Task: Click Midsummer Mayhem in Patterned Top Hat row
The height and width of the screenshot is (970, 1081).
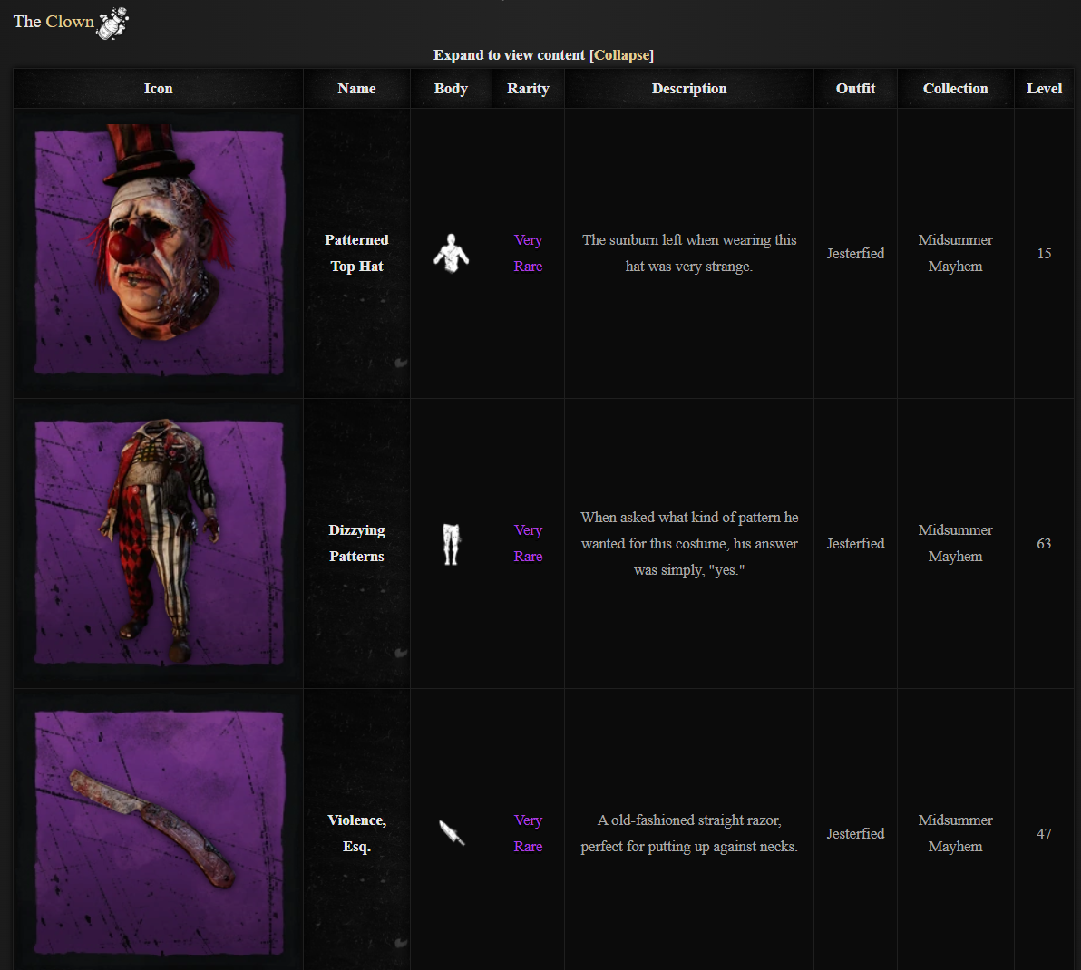Action: coord(956,253)
